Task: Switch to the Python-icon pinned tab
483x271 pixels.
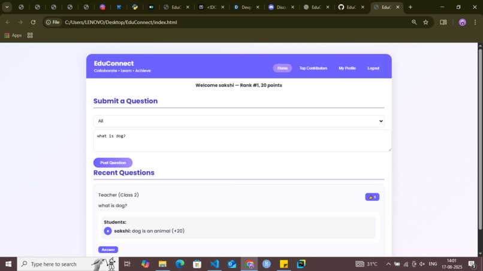Action: [x=135, y=7]
